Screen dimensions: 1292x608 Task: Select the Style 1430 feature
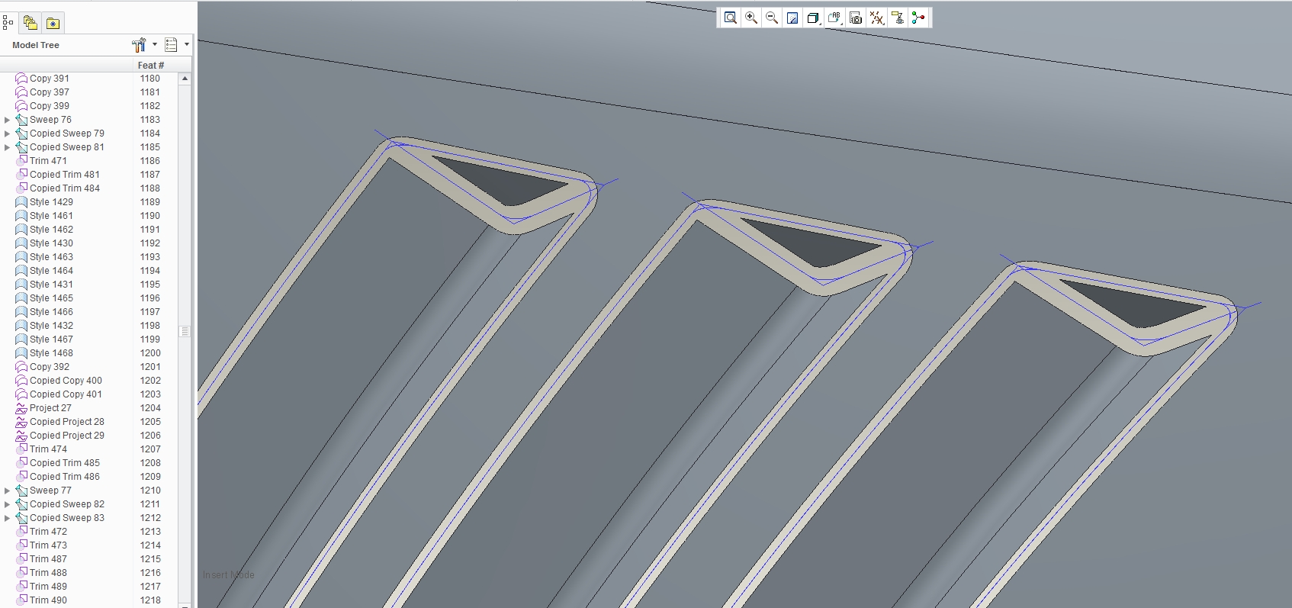point(51,243)
